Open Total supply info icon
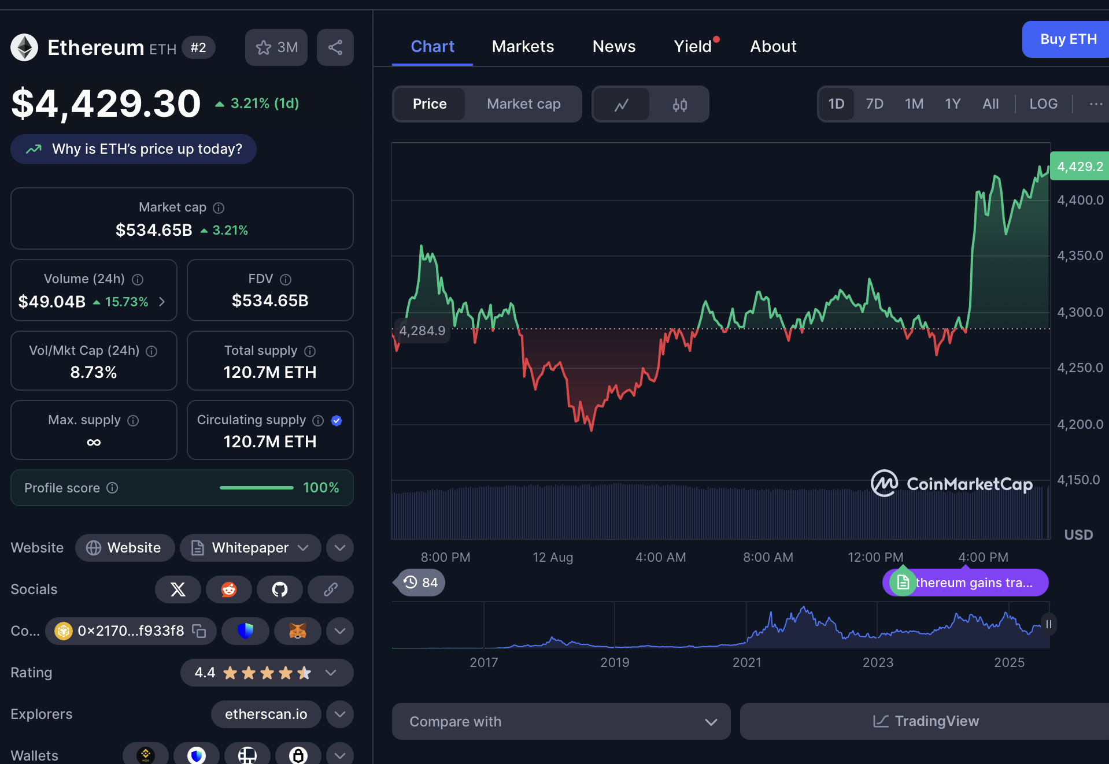Viewport: 1109px width, 764px height. click(x=310, y=351)
